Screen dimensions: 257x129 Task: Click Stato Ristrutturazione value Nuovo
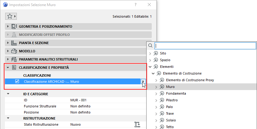click(76, 124)
